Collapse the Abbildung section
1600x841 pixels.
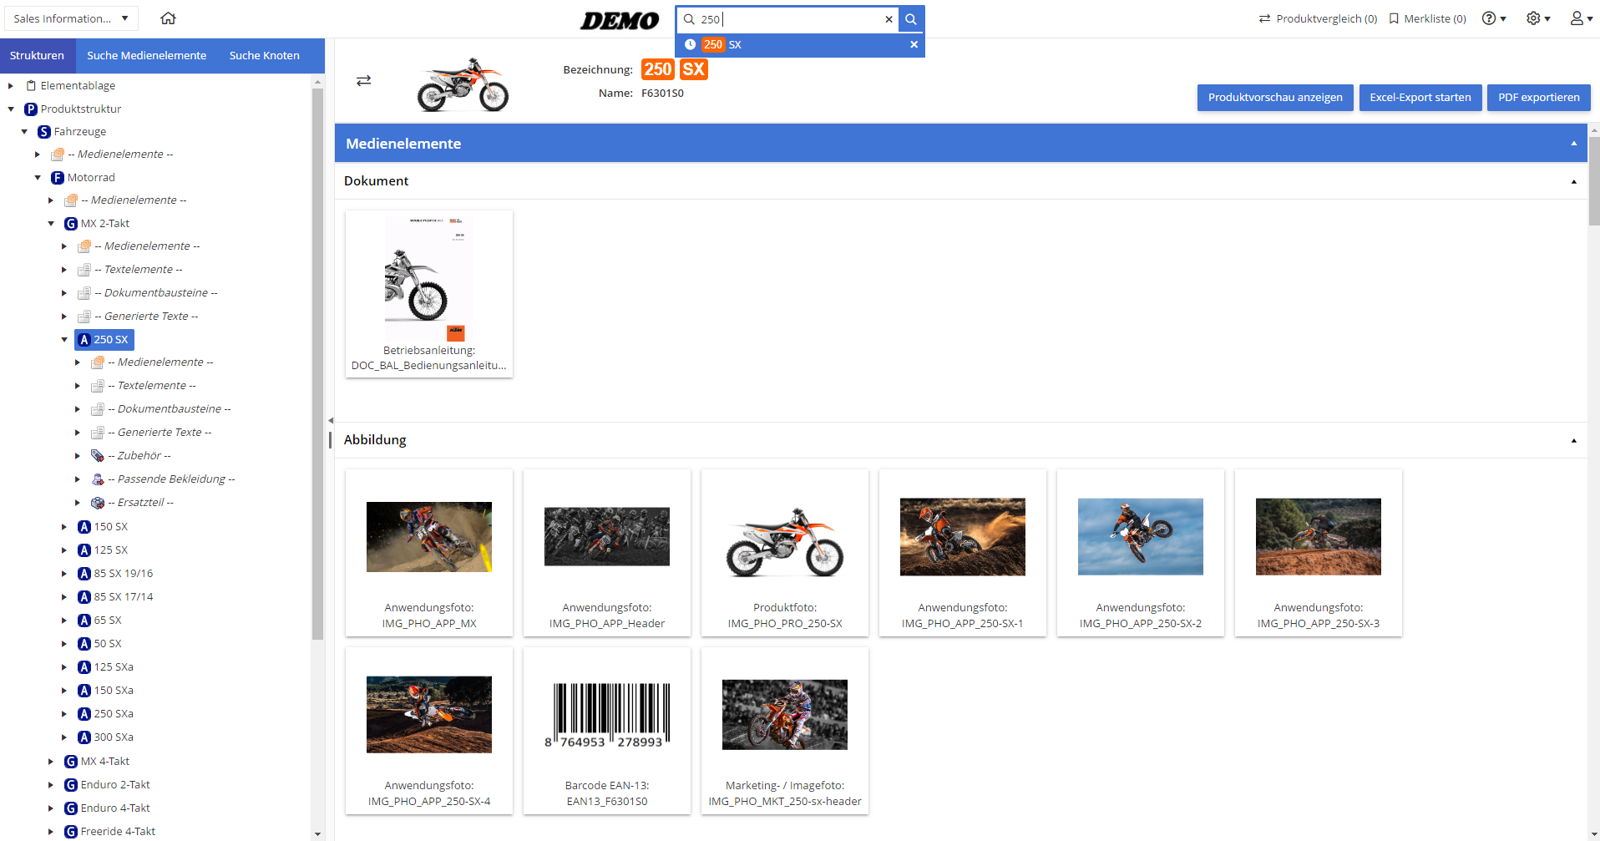(1573, 440)
